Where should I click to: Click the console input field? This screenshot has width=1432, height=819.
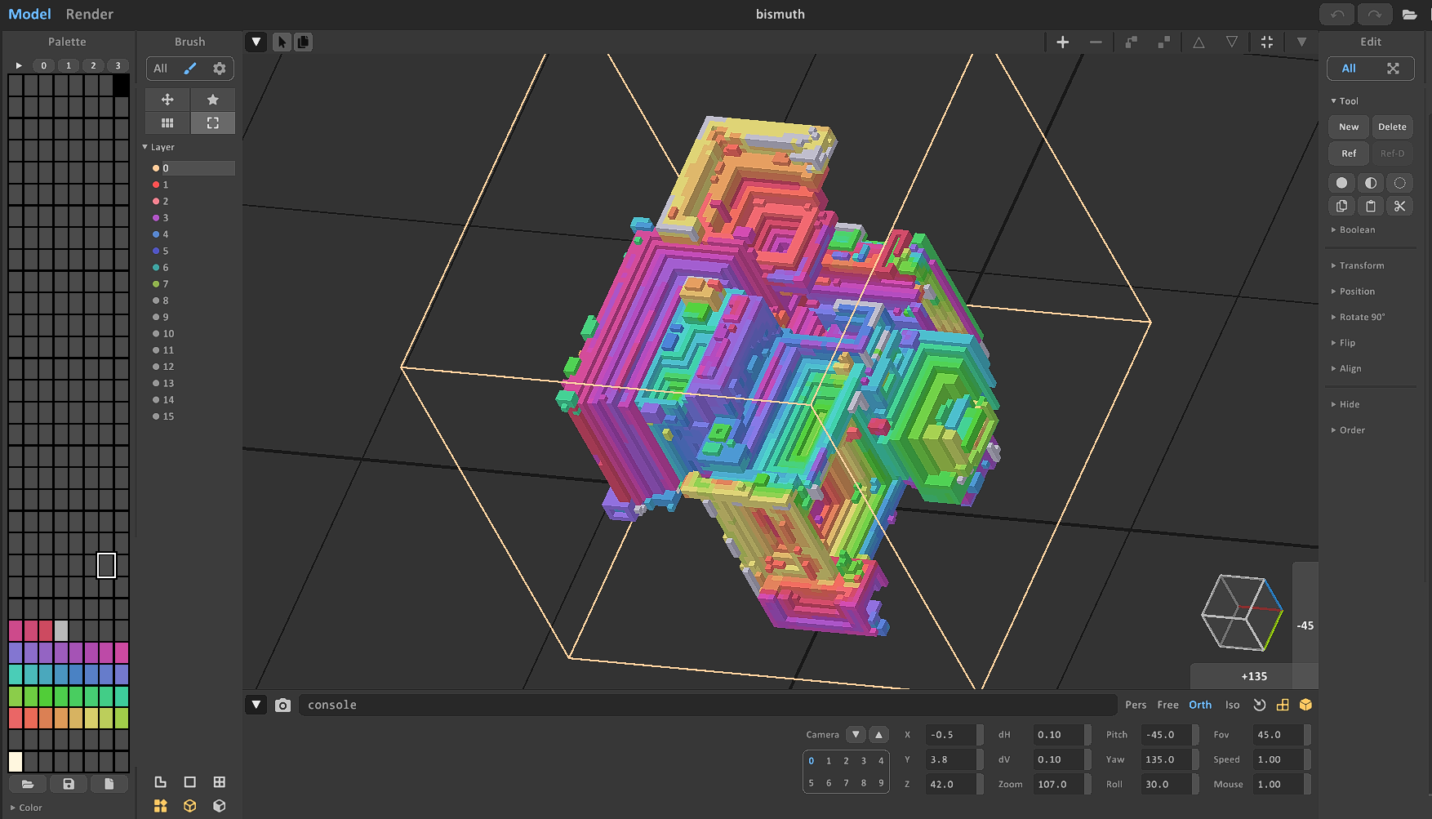[707, 705]
